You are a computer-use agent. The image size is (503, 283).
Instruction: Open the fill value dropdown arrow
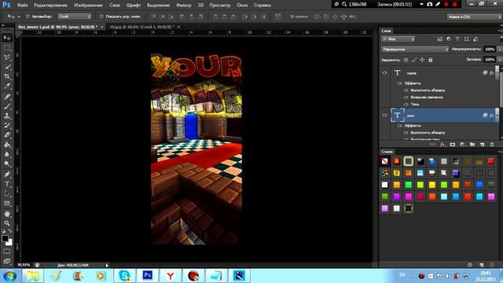tap(499, 60)
